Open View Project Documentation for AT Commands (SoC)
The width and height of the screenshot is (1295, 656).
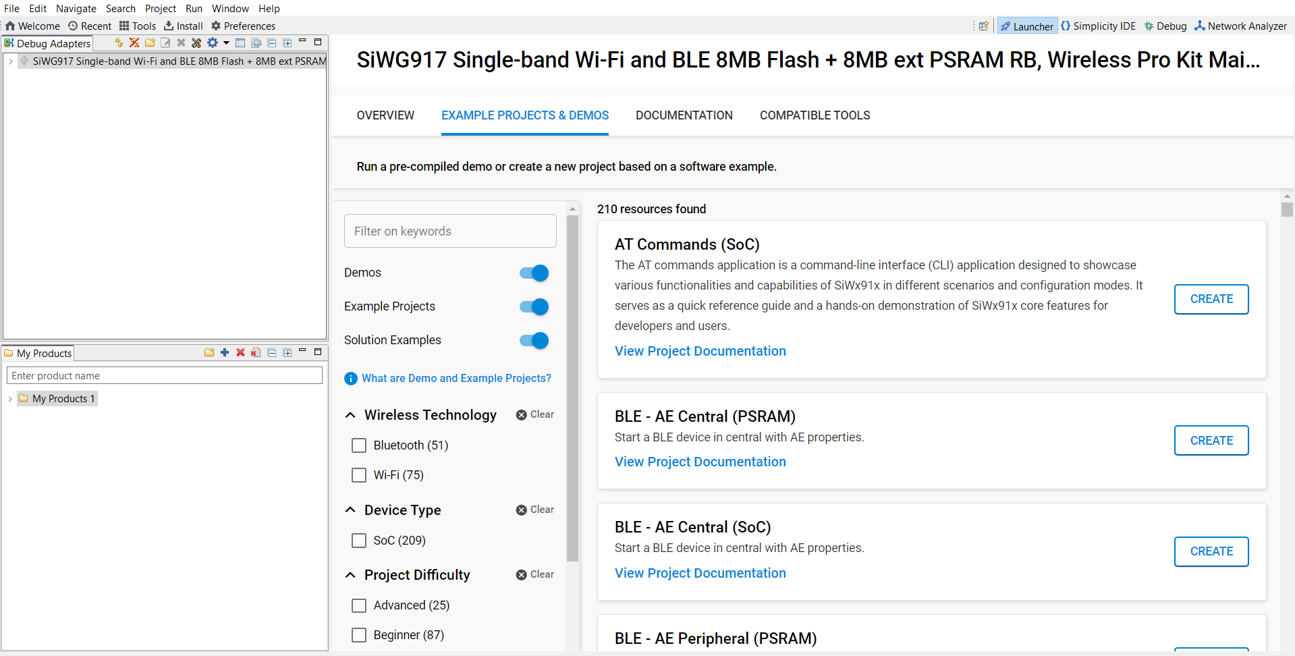pos(700,351)
